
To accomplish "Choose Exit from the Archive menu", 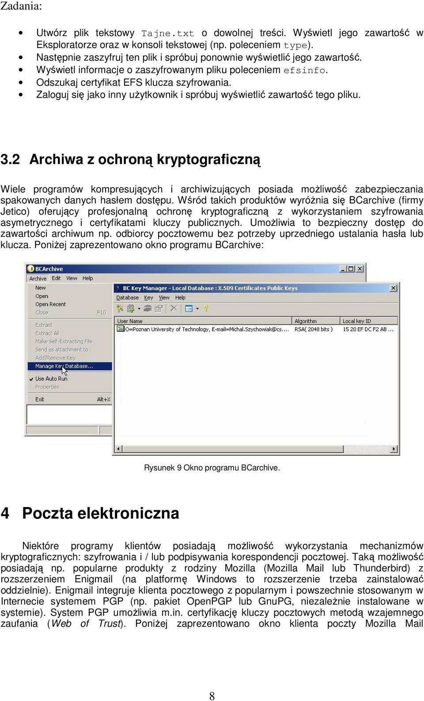I will point(70,399).
